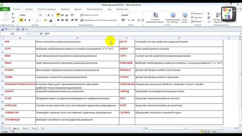Toggle align text left
242x136 pixels.
click(x=58, y=20)
